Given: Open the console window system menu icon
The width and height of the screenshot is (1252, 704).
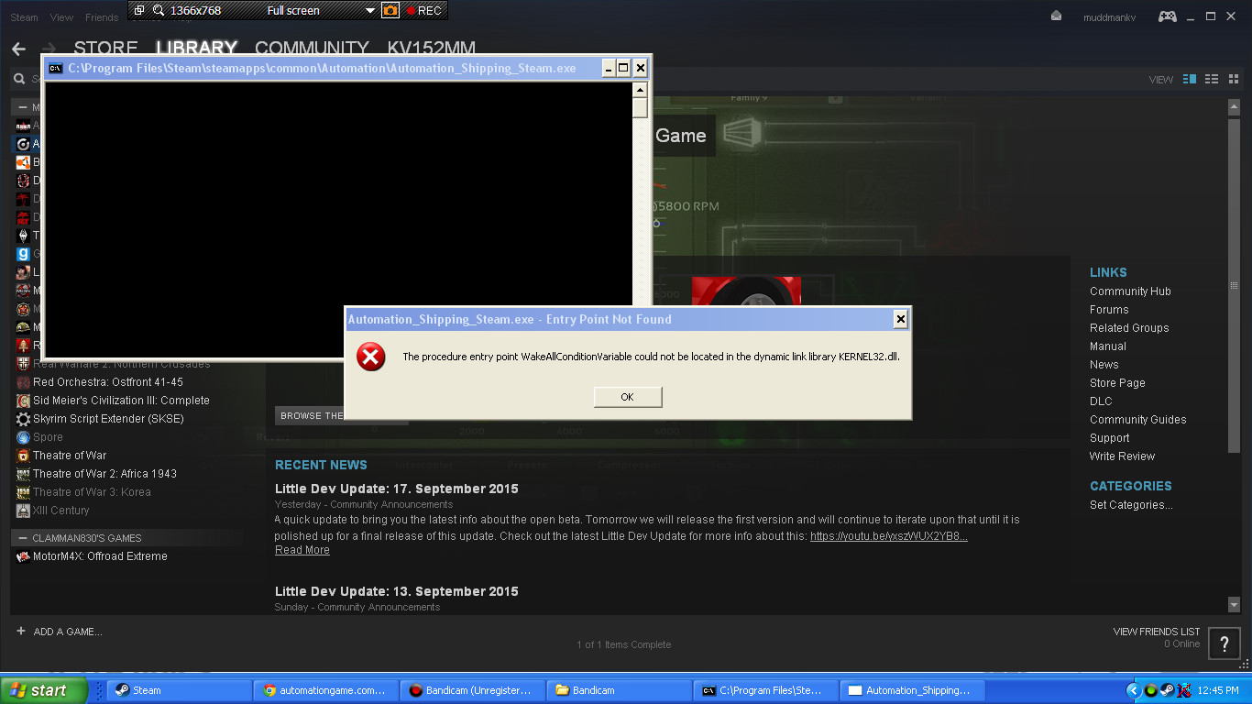Looking at the screenshot, I should point(56,68).
